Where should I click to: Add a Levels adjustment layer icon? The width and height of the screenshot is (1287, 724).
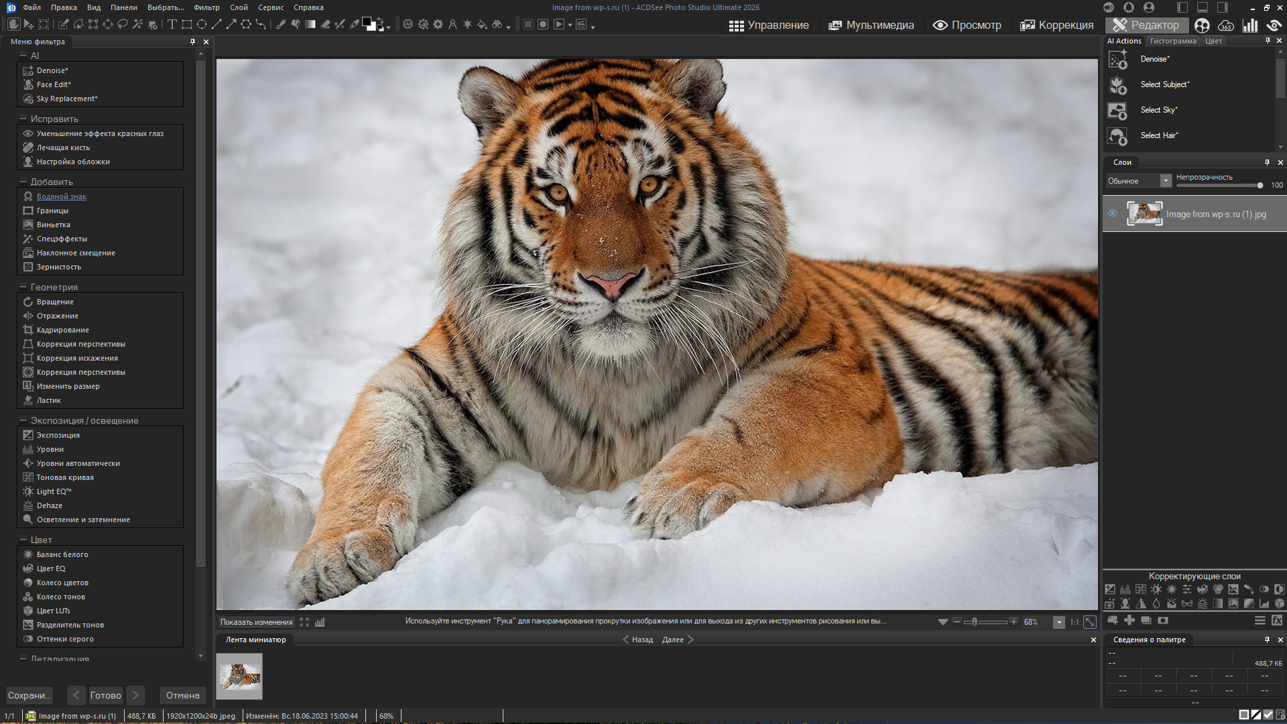[1125, 590]
